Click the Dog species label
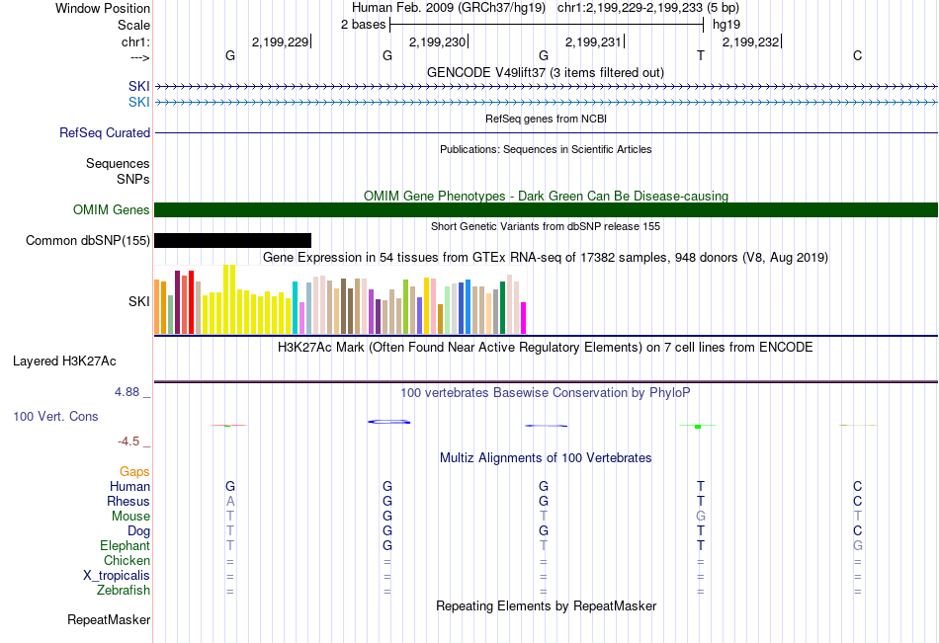Image resolution: width=939 pixels, height=643 pixels. coord(139,531)
